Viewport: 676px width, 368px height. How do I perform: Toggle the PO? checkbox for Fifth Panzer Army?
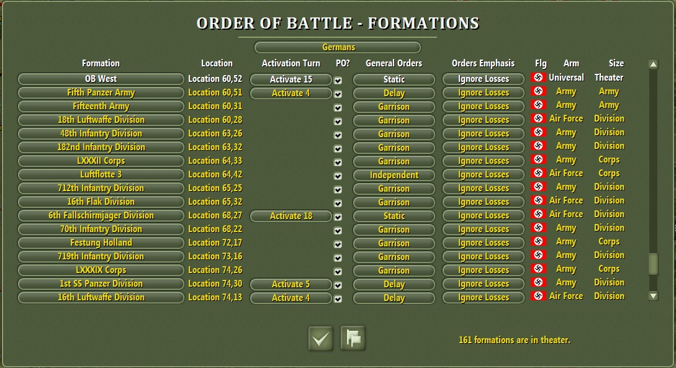click(338, 94)
